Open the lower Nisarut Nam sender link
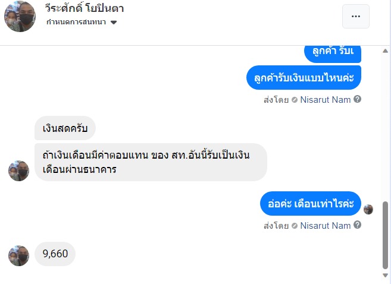Image resolution: width=391 pixels, height=284 pixels. (x=325, y=226)
